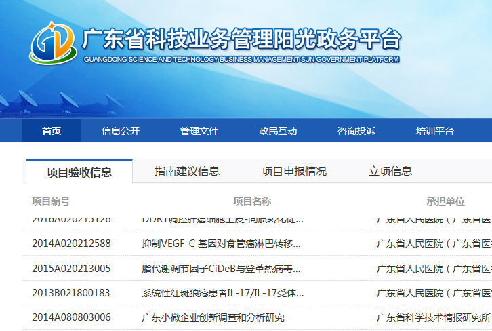The image size is (492, 331).
Task: Navigate to the 咨询投诉 section
Action: pyautogui.click(x=356, y=131)
